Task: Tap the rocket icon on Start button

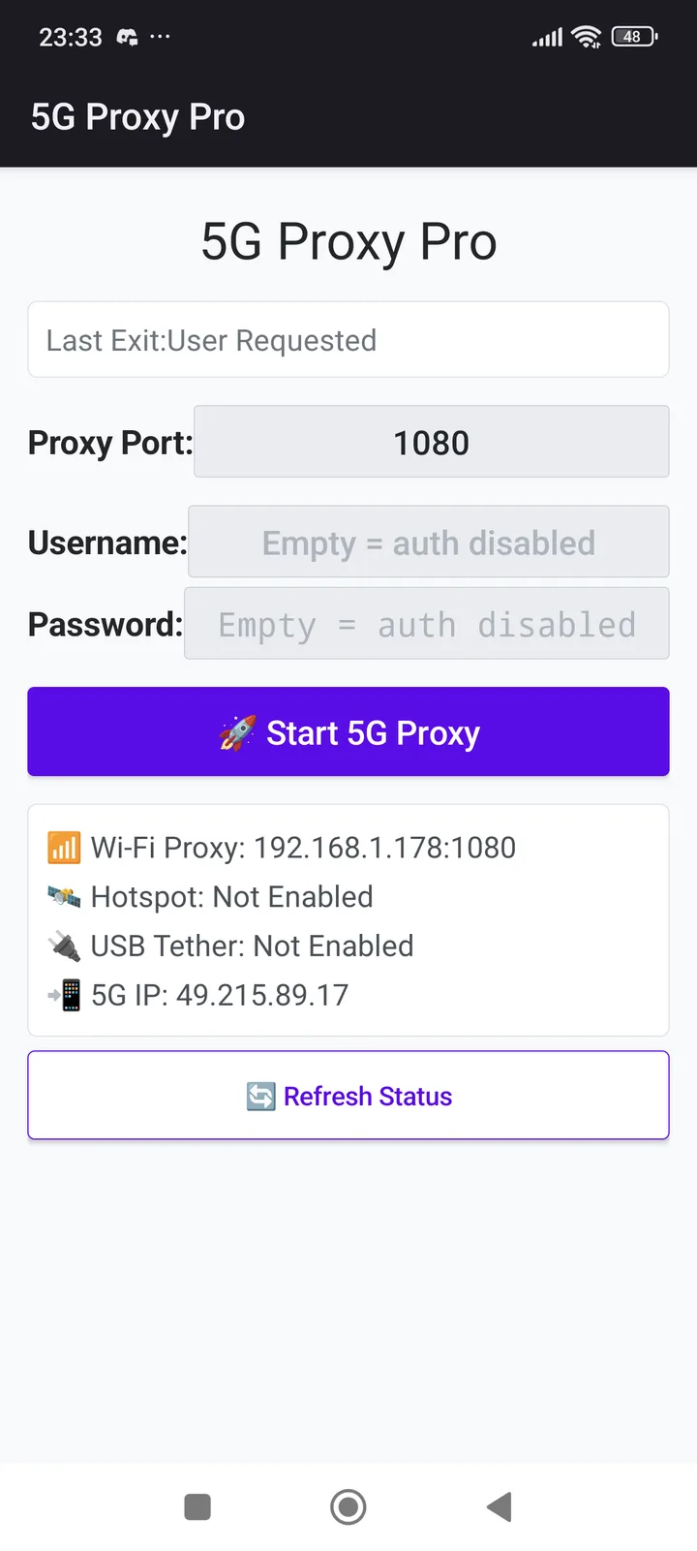Action: click(x=237, y=733)
